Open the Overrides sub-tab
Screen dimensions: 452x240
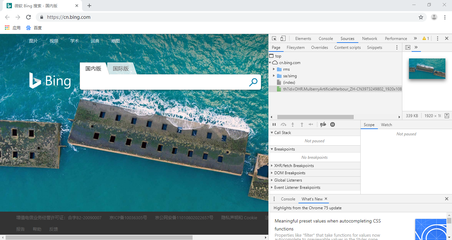pyautogui.click(x=320, y=48)
